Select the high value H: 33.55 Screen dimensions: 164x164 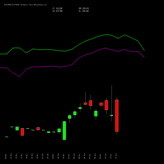(84, 9)
